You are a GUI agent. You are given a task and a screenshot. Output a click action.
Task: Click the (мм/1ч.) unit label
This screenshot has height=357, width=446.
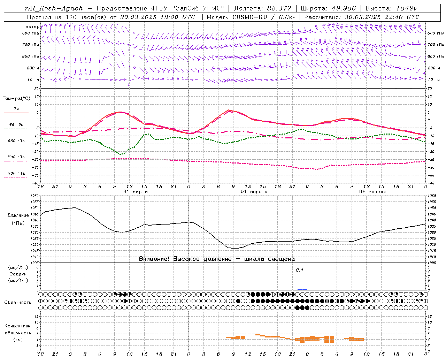pos(18,281)
